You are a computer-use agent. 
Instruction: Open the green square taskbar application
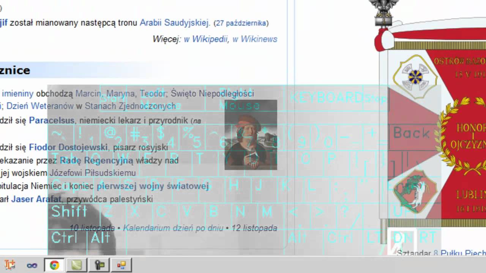(77, 265)
